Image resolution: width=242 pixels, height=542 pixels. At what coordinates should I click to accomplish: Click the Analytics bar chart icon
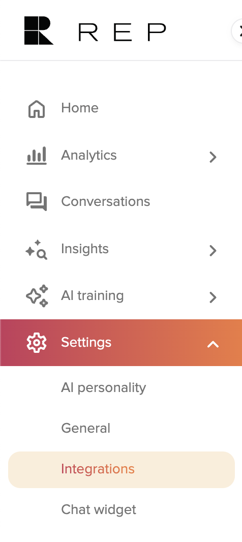pyautogui.click(x=37, y=156)
